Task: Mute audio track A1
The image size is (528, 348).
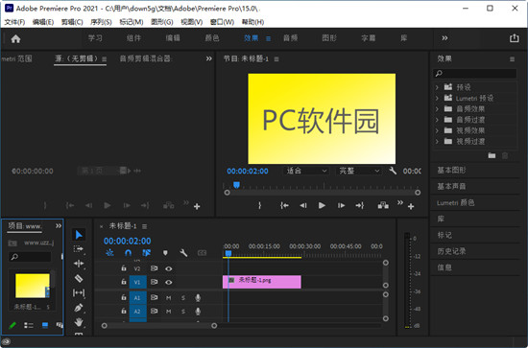Action: point(169,298)
